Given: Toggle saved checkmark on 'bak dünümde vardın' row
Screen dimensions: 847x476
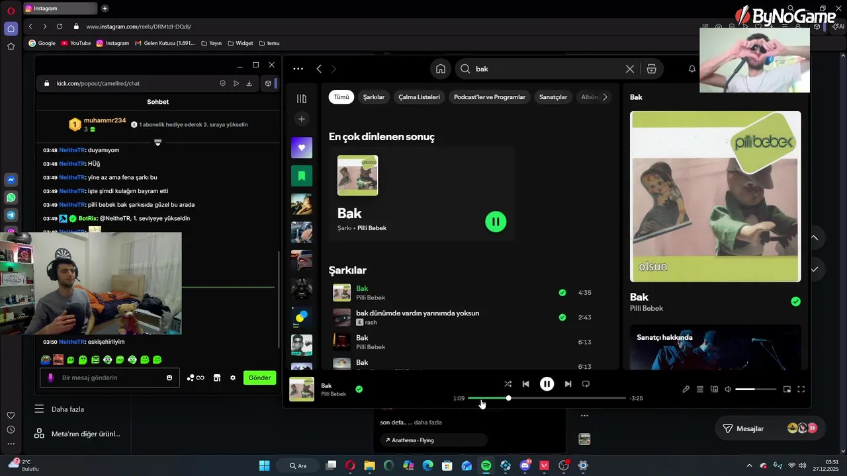Looking at the screenshot, I should point(562,317).
